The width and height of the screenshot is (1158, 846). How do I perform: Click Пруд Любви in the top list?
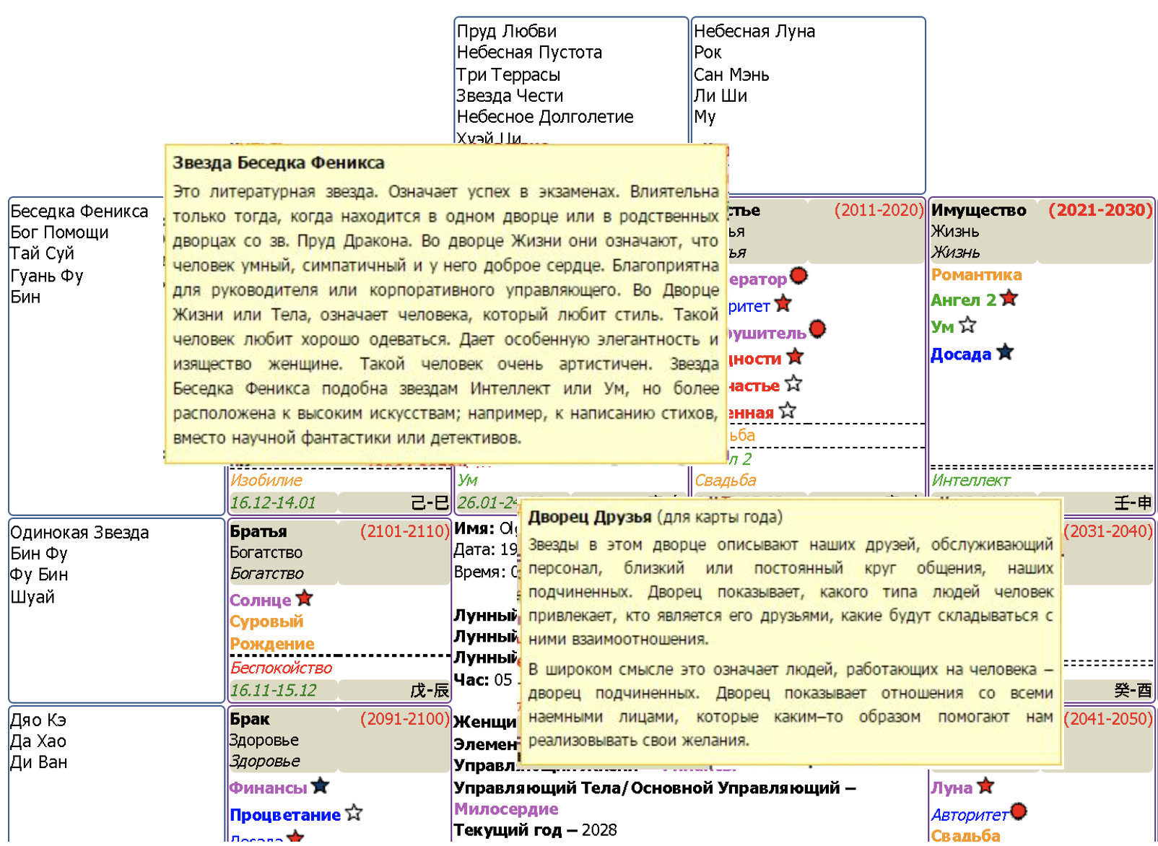(x=507, y=32)
